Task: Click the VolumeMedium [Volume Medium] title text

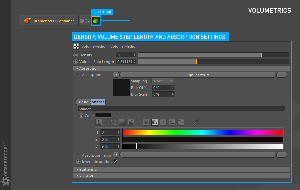Action: click(x=110, y=46)
